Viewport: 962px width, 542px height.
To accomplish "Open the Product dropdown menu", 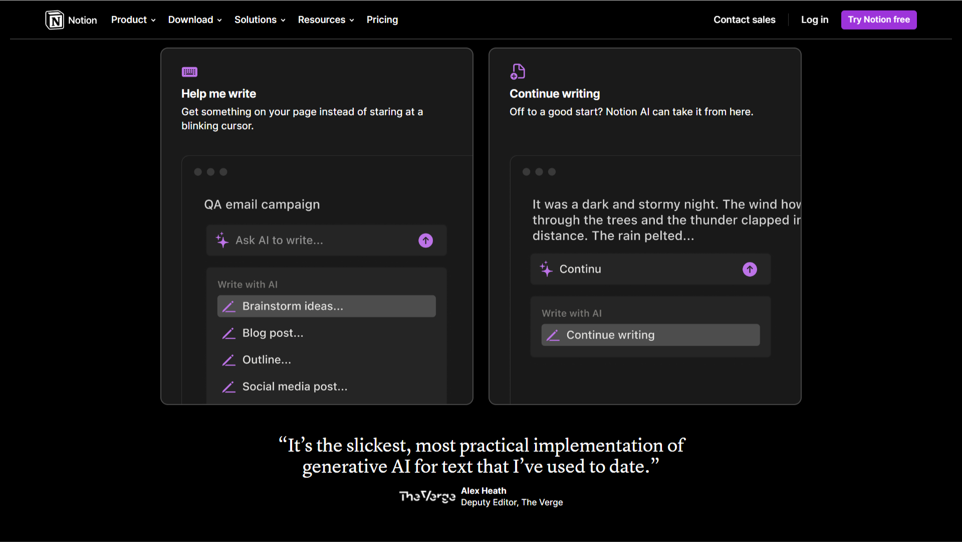I will (133, 20).
